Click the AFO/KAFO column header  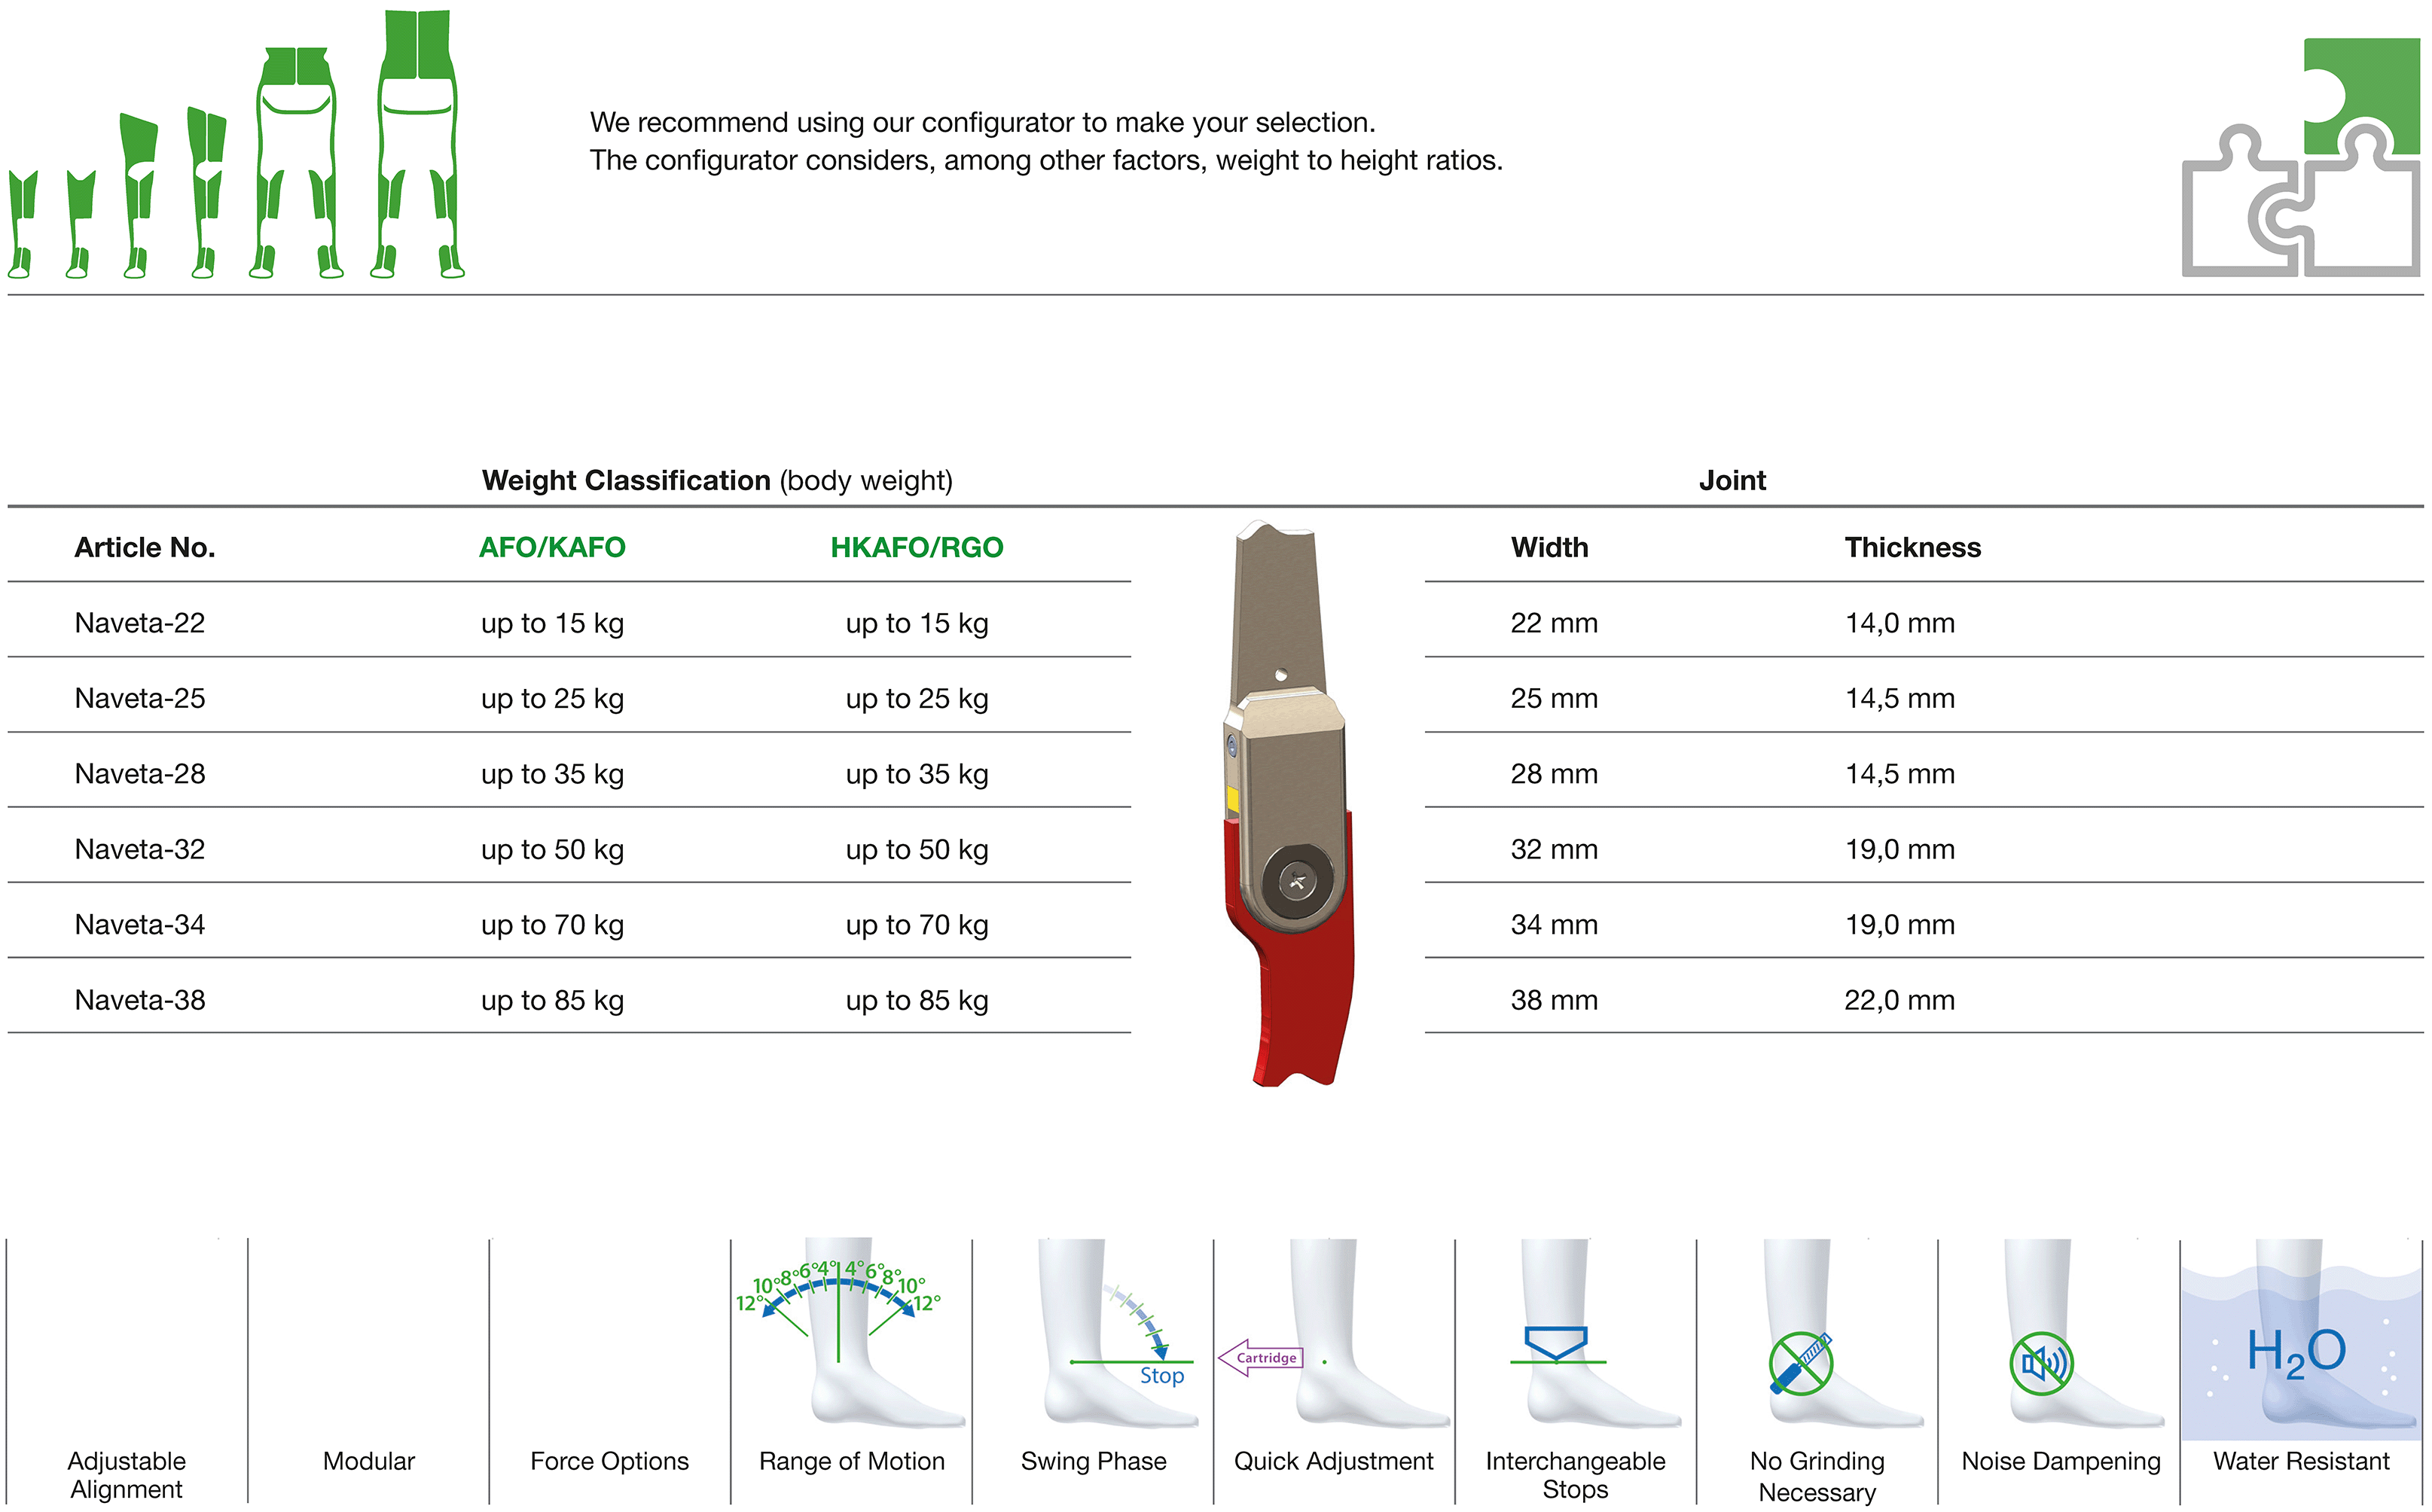coord(552,547)
